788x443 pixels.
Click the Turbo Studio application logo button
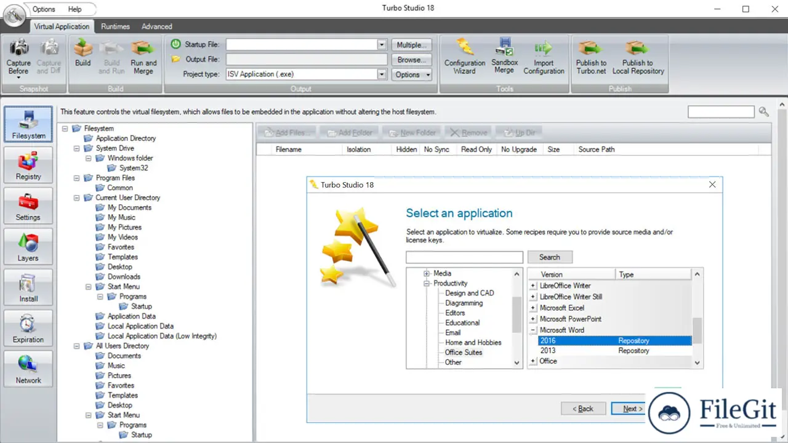tap(14, 14)
